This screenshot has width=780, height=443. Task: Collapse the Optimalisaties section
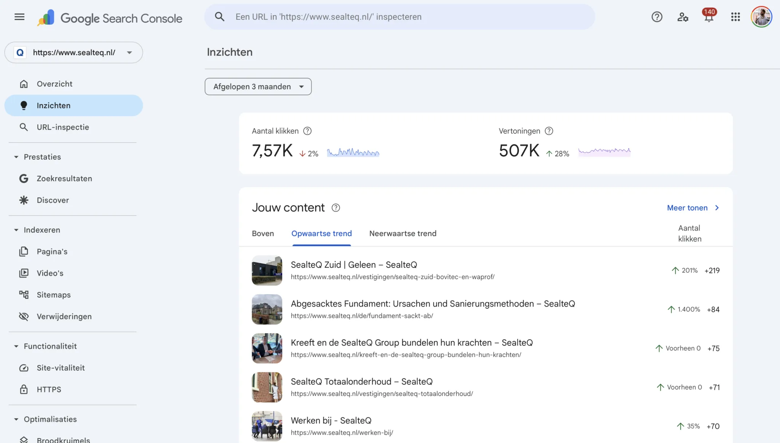pos(16,419)
